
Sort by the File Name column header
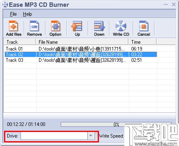[82, 42]
